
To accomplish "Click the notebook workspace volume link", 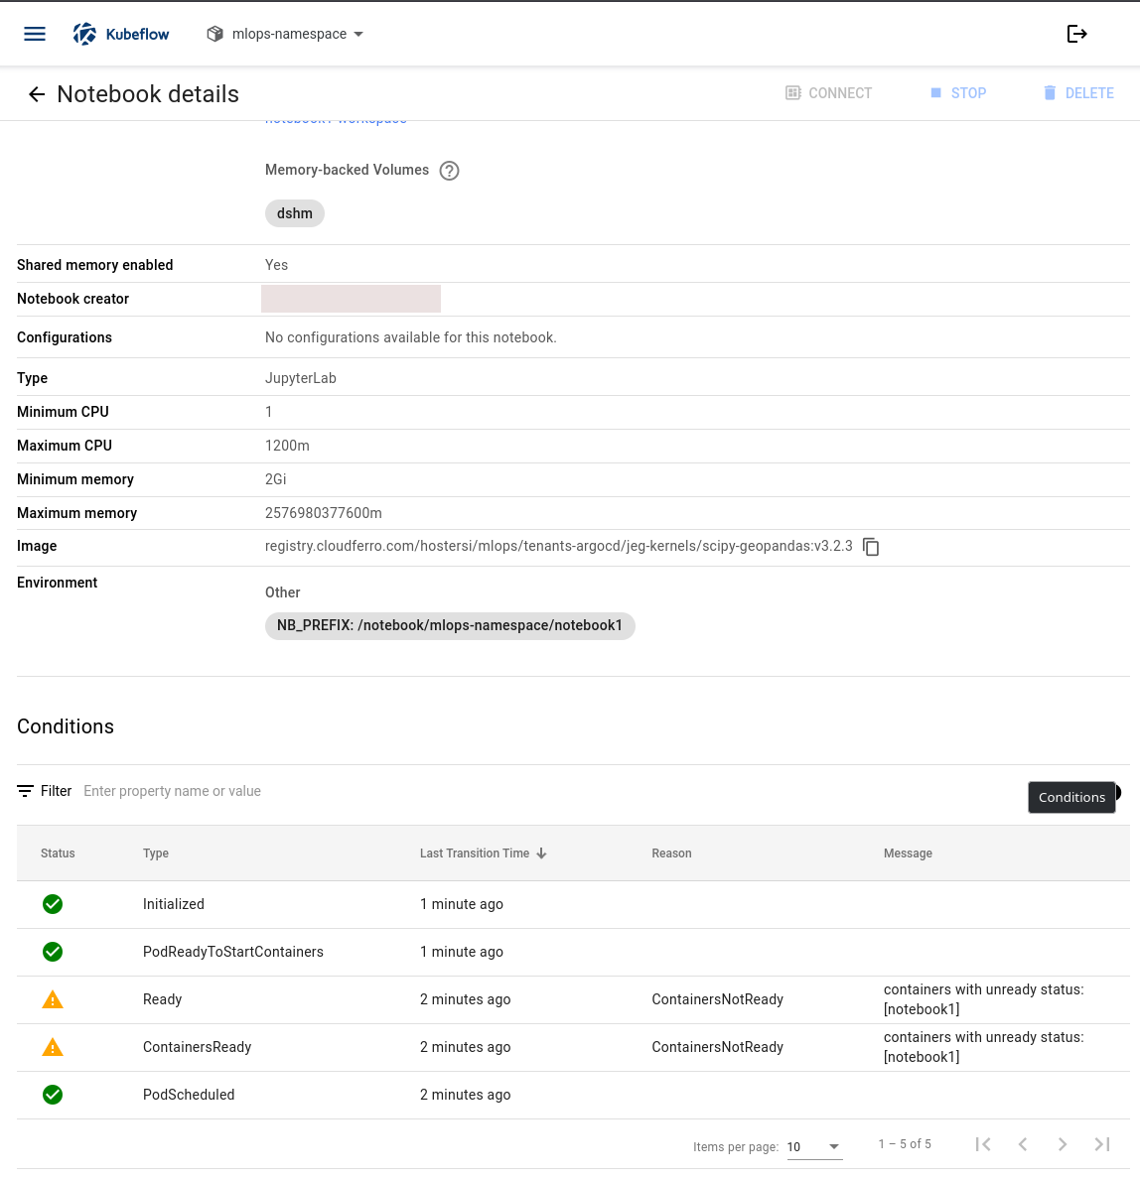I will 336,121.
